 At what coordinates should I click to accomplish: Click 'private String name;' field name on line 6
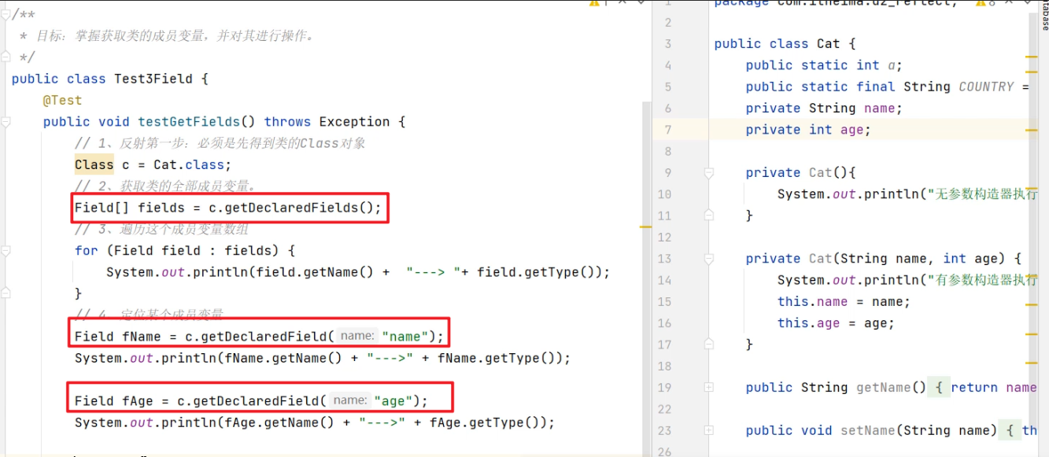point(880,108)
